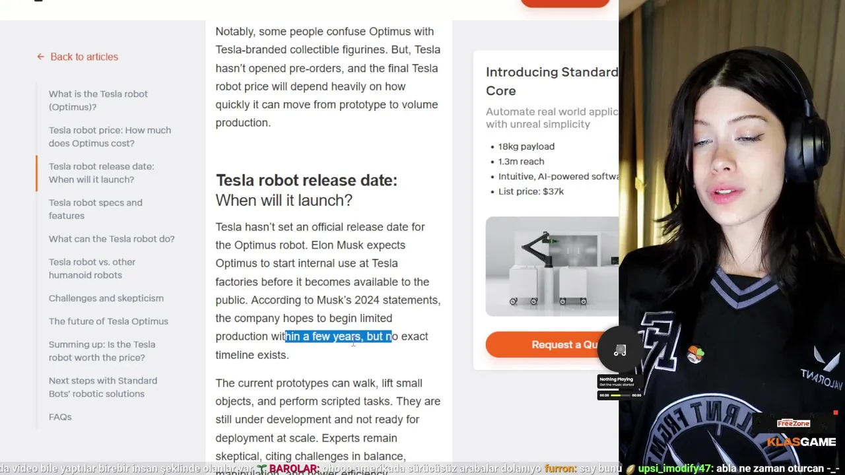Open The future of Tesla Optimus link
The height and width of the screenshot is (475, 845).
pyautogui.click(x=108, y=321)
